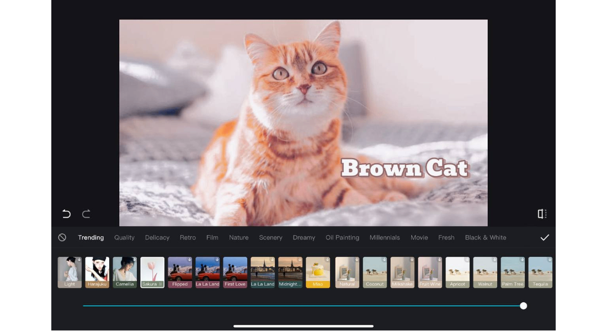Select the Midnight filter thumbnail
This screenshot has width=607, height=331.
[290, 272]
